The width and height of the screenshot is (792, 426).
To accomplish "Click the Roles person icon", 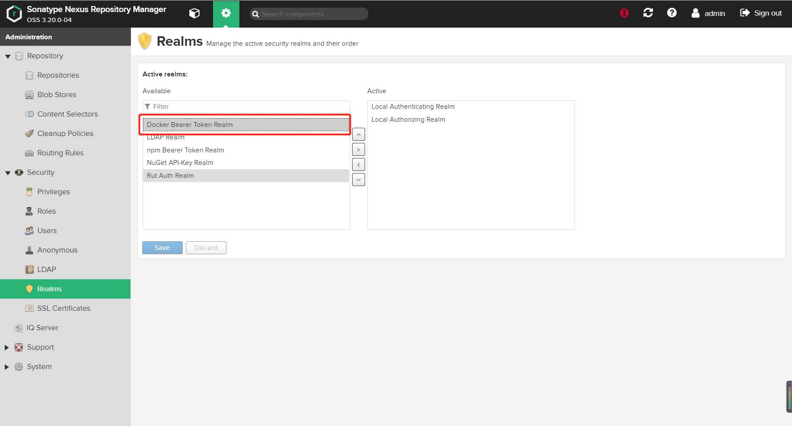I will tap(29, 211).
